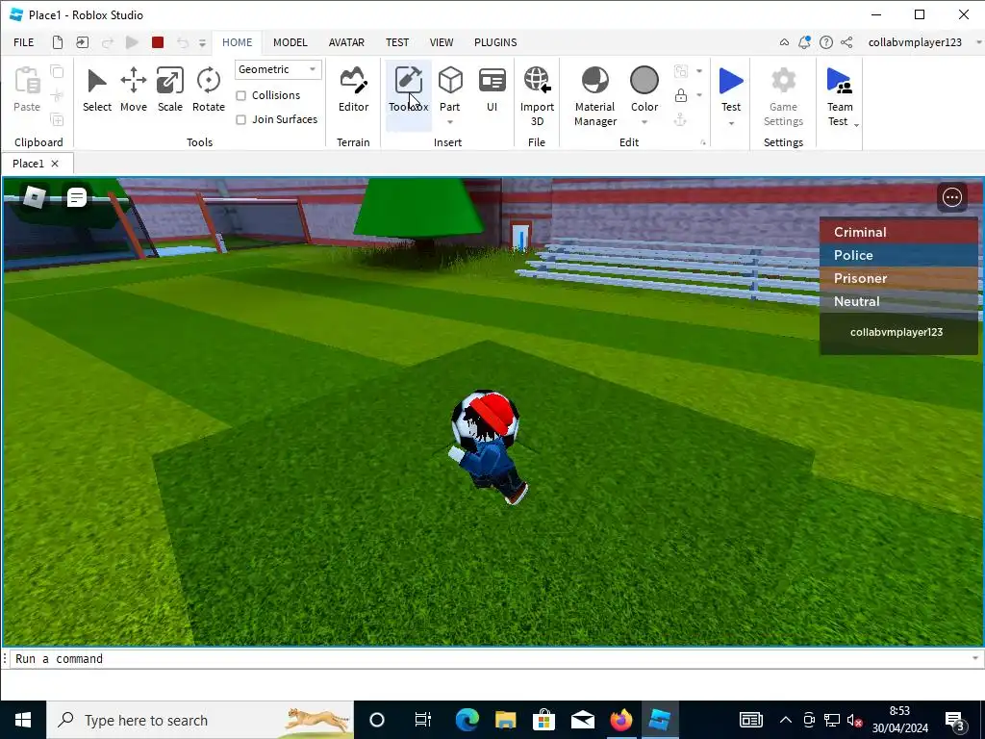The width and height of the screenshot is (985, 739).
Task: Switch to the AVATAR tab
Action: click(x=346, y=42)
